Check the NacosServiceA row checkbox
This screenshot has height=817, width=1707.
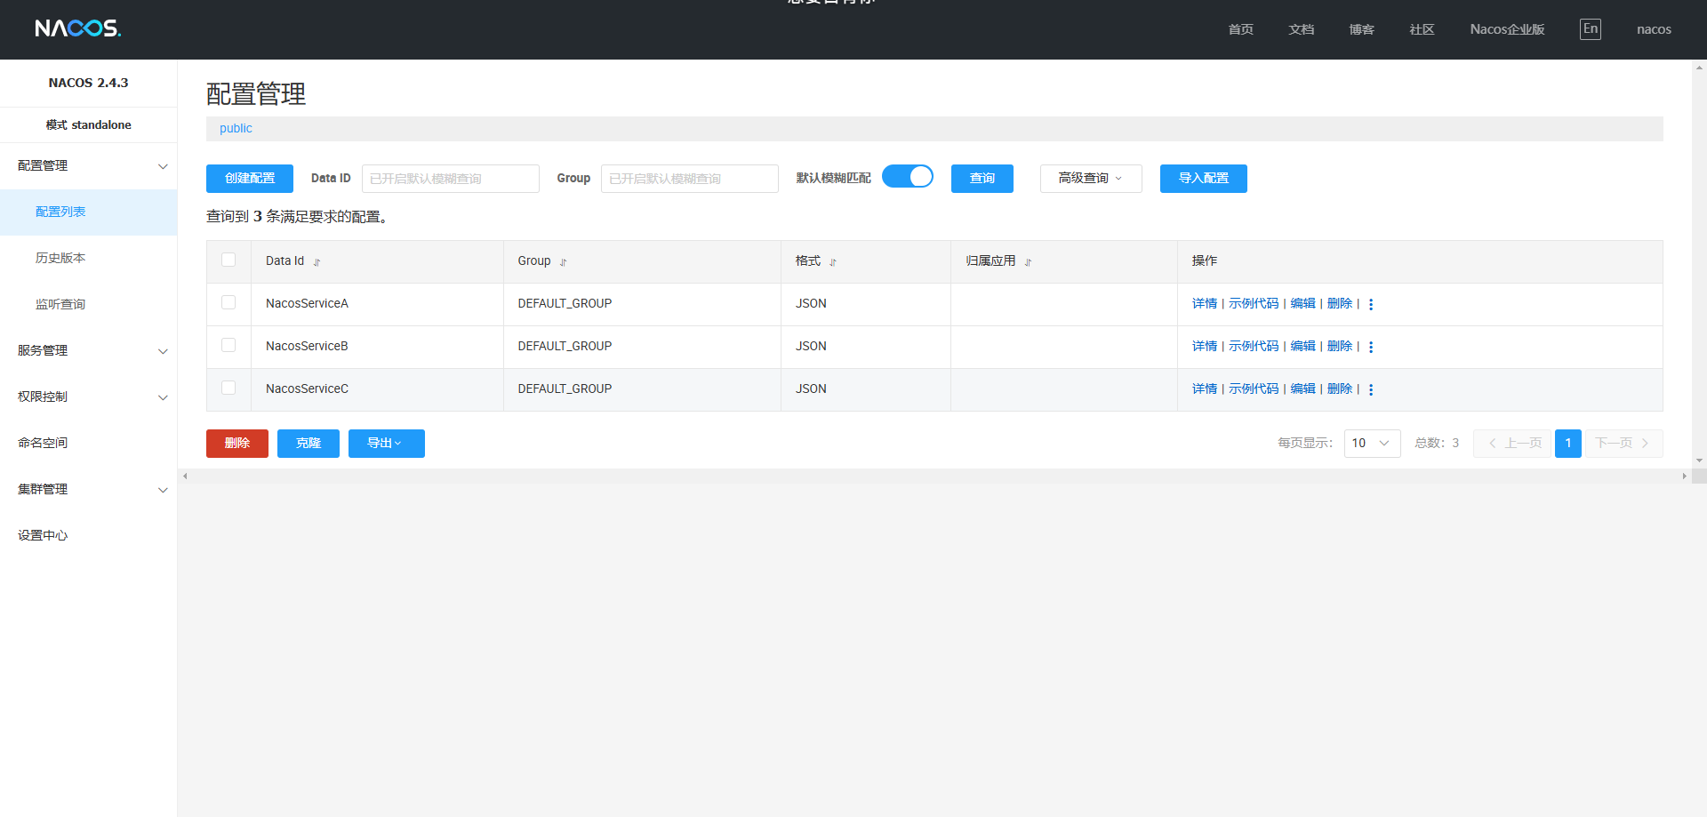[x=228, y=302]
